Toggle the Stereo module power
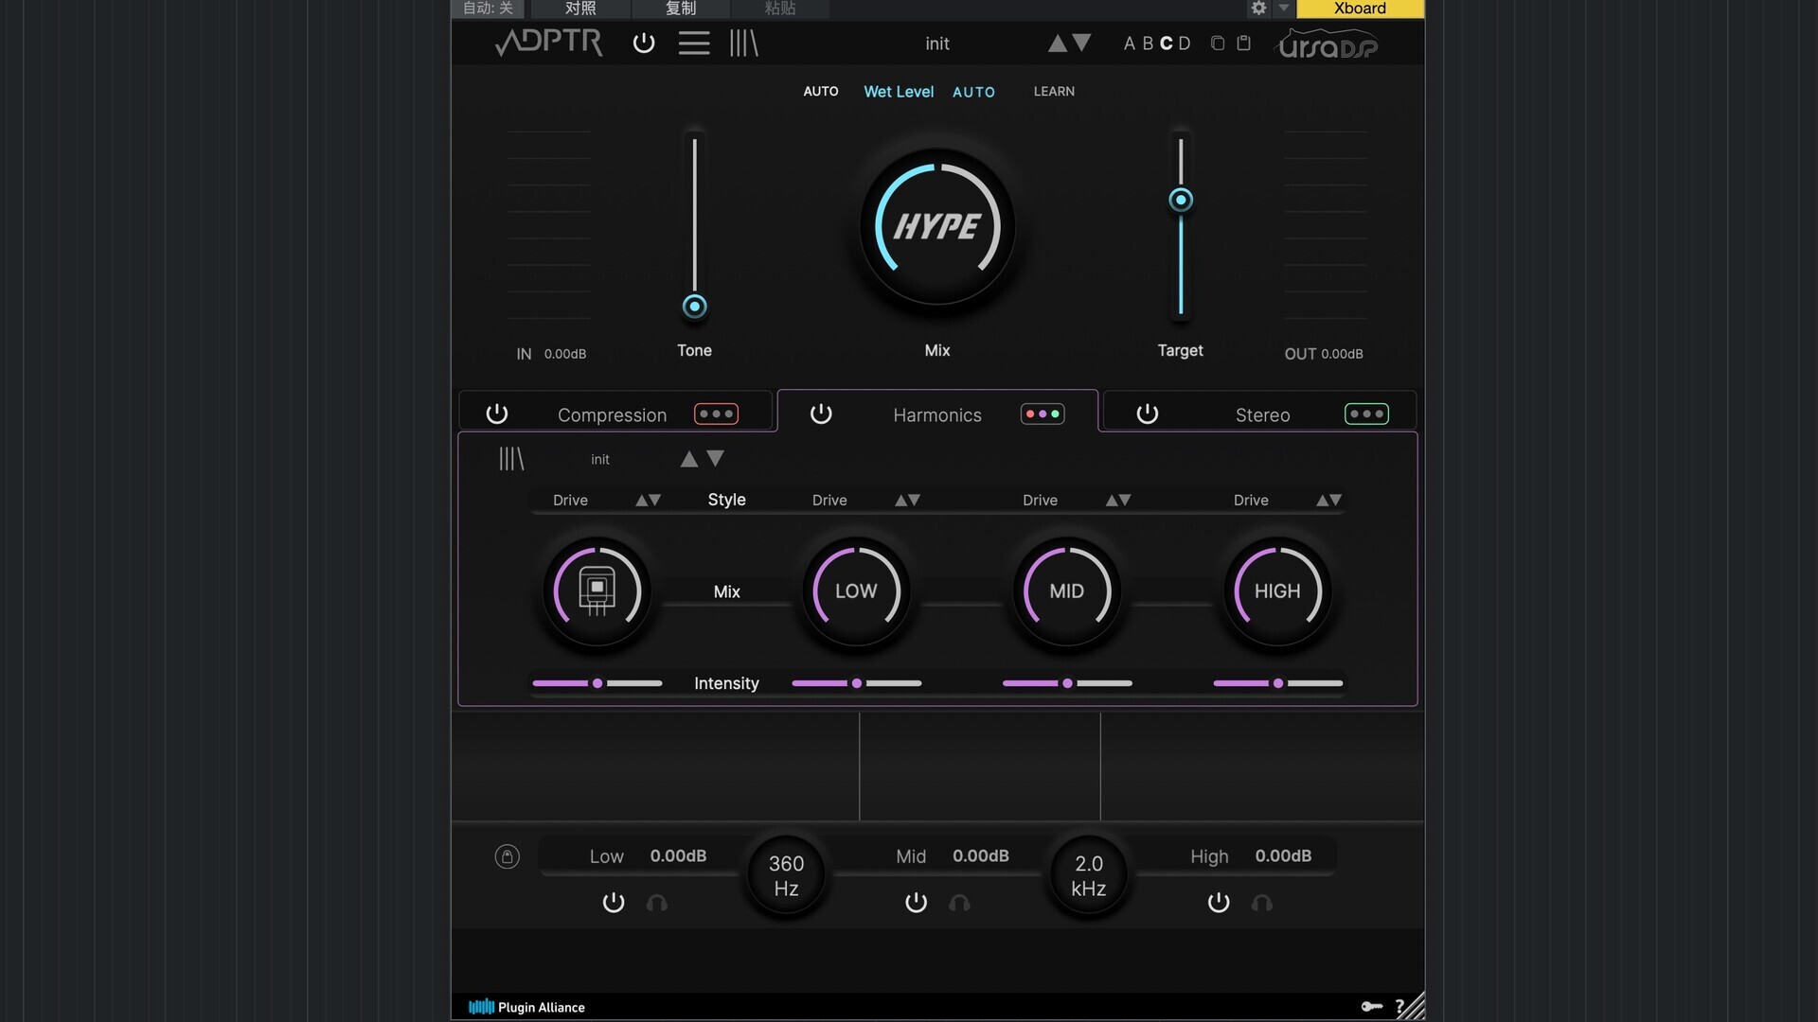1818x1022 pixels. point(1147,414)
